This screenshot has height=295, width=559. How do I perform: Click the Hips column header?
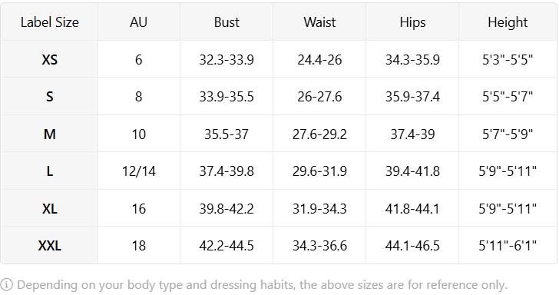(412, 22)
